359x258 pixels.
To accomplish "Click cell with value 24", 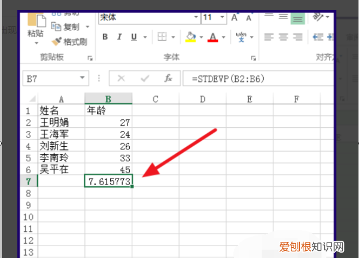I will coord(108,134).
